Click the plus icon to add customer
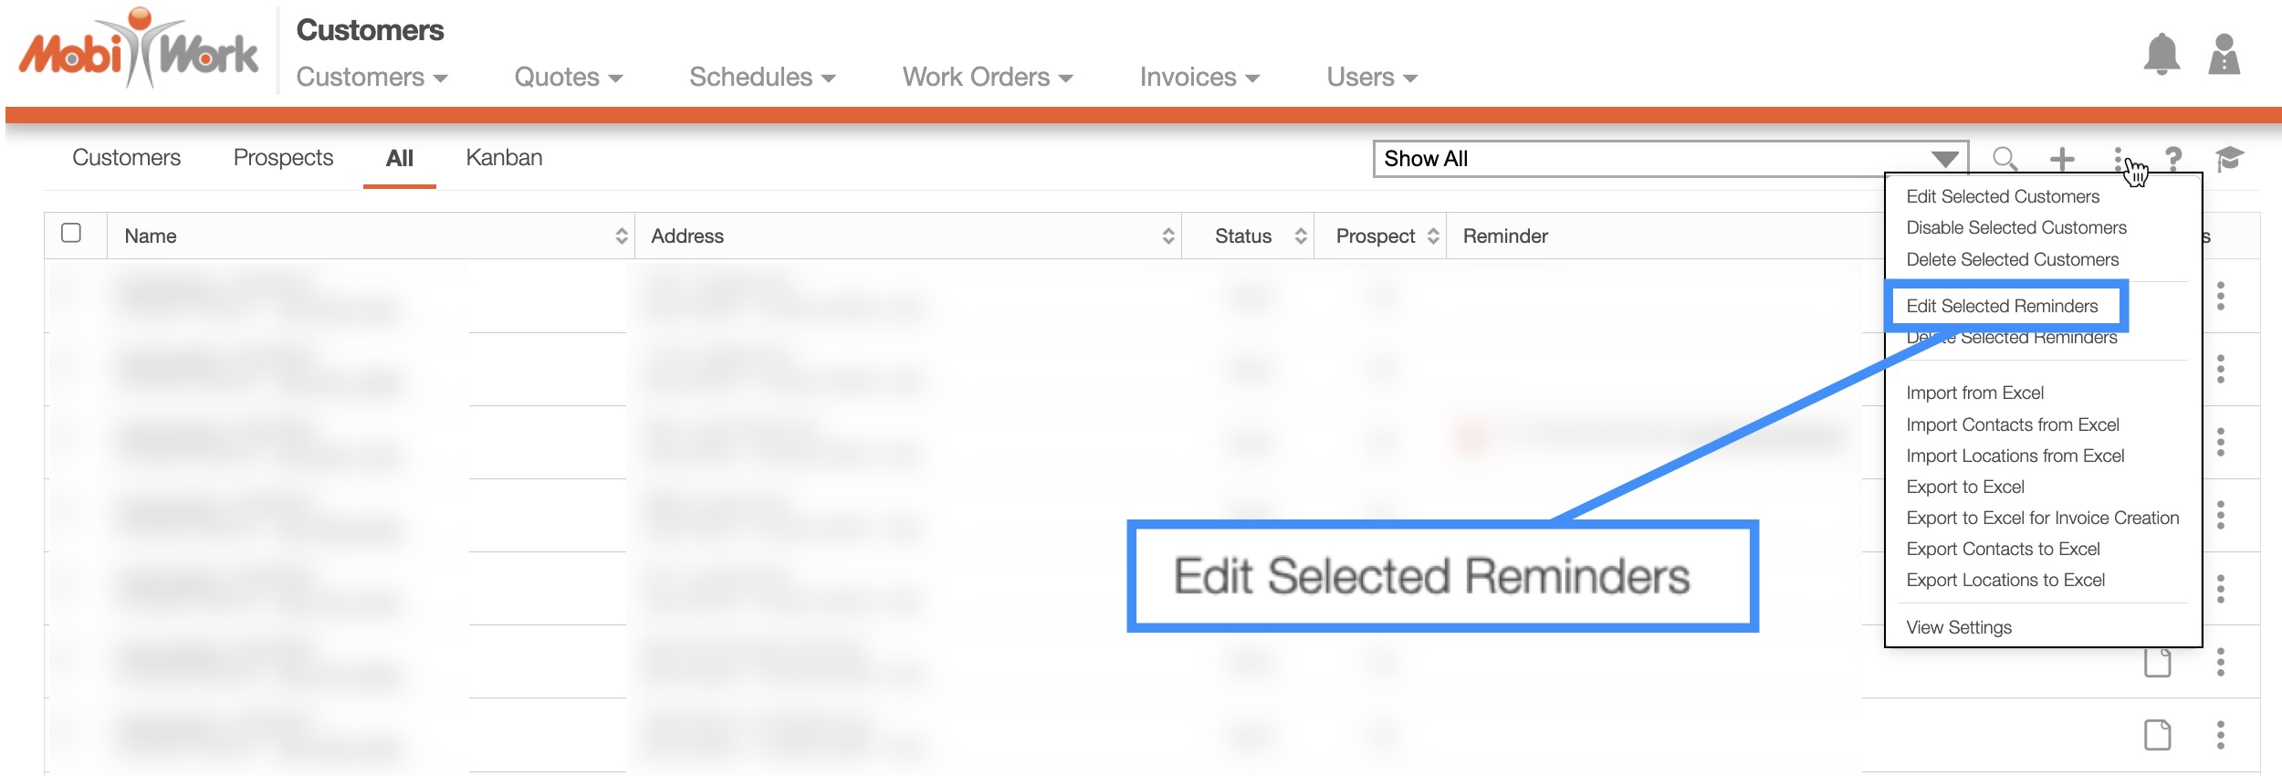Image resolution: width=2282 pixels, height=776 pixels. click(2061, 159)
